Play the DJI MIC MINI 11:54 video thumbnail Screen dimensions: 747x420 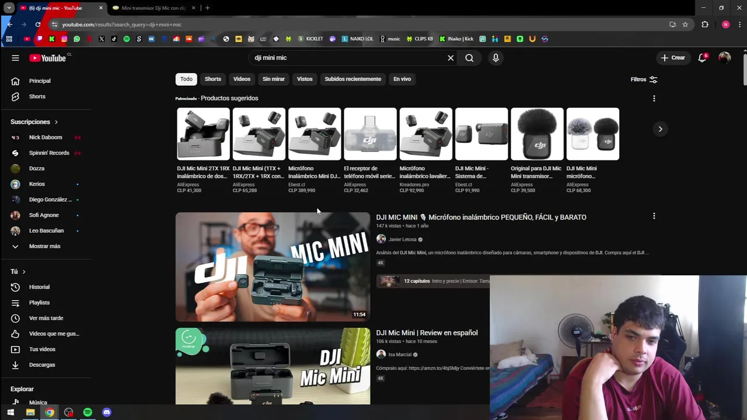tap(273, 267)
